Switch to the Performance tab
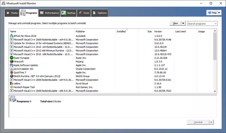226x133 pixels. tap(49, 13)
